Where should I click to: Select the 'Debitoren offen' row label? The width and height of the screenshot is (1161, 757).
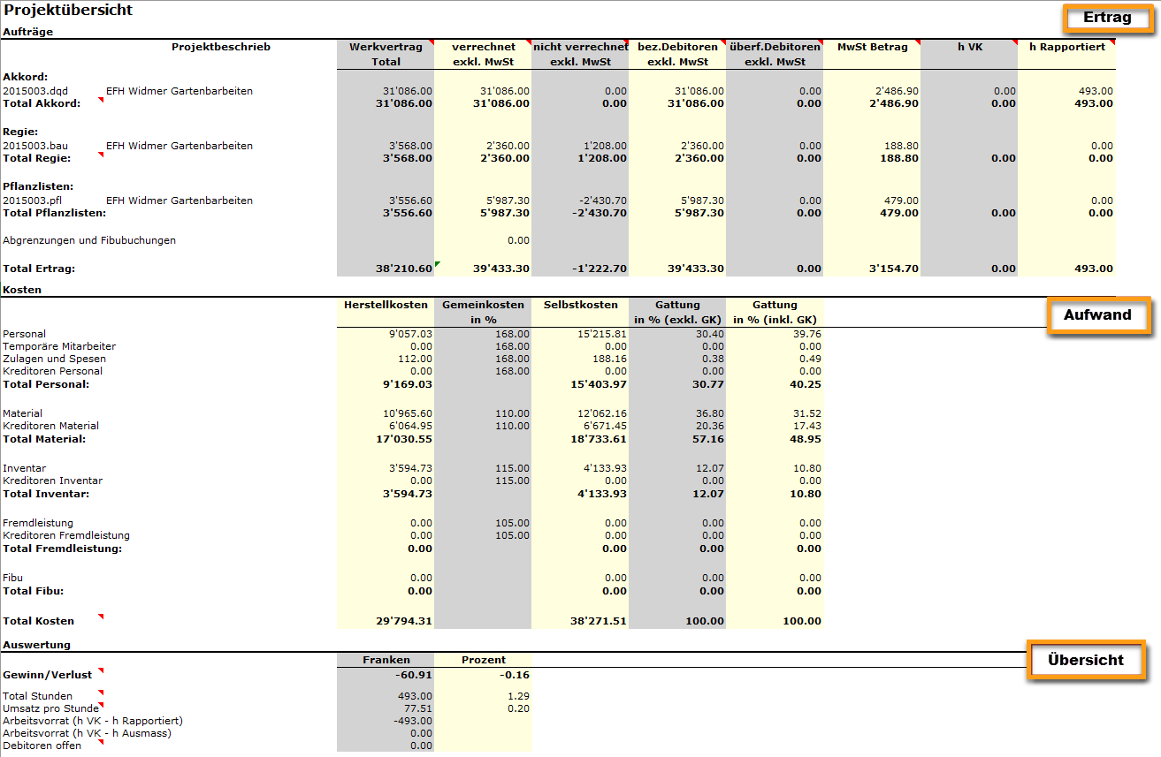click(42, 746)
